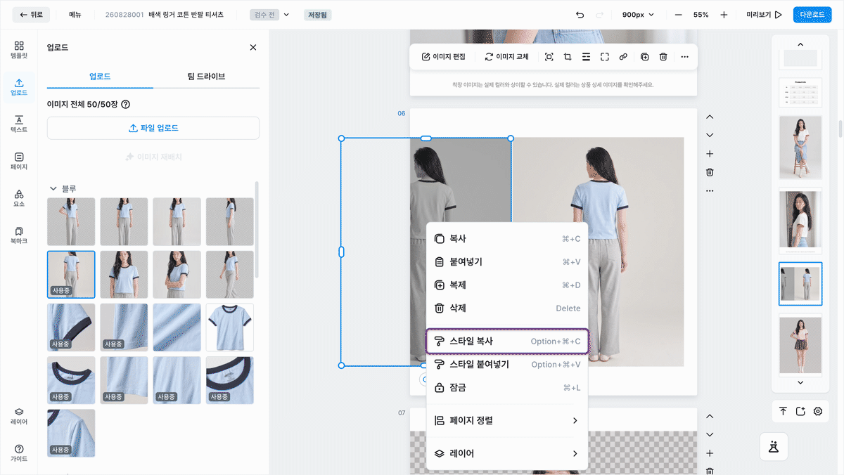
Task: Click the duplicate icon in image toolbar
Action: (x=645, y=57)
